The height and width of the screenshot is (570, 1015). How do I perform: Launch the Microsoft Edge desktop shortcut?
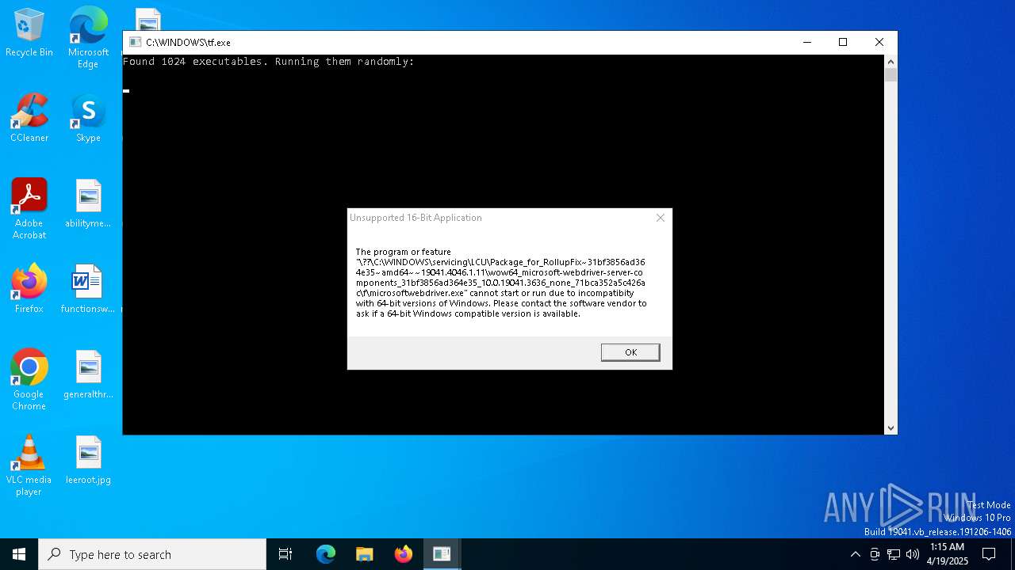coord(88,38)
